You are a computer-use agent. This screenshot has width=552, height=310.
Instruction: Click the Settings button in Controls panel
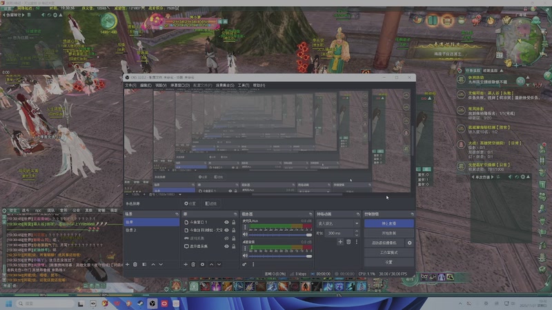point(389,262)
